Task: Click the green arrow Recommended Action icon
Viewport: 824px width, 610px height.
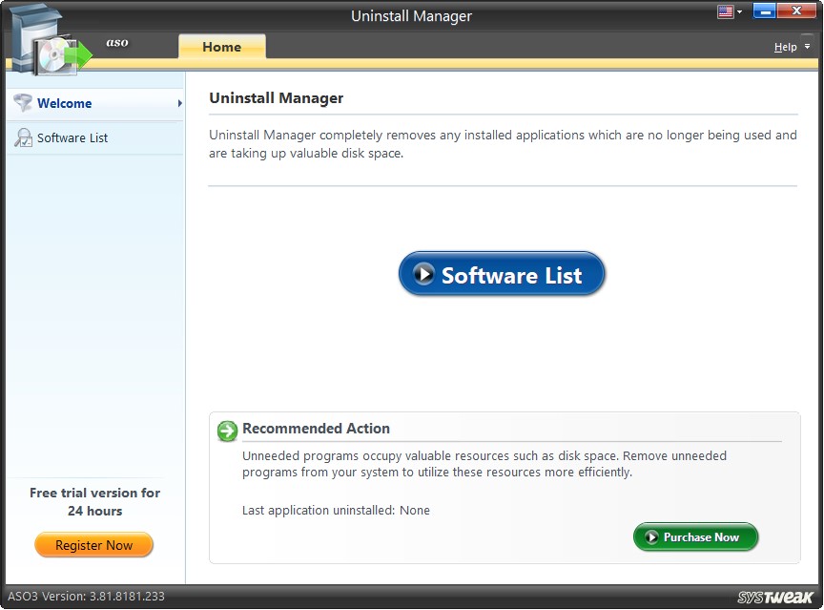Action: click(226, 431)
